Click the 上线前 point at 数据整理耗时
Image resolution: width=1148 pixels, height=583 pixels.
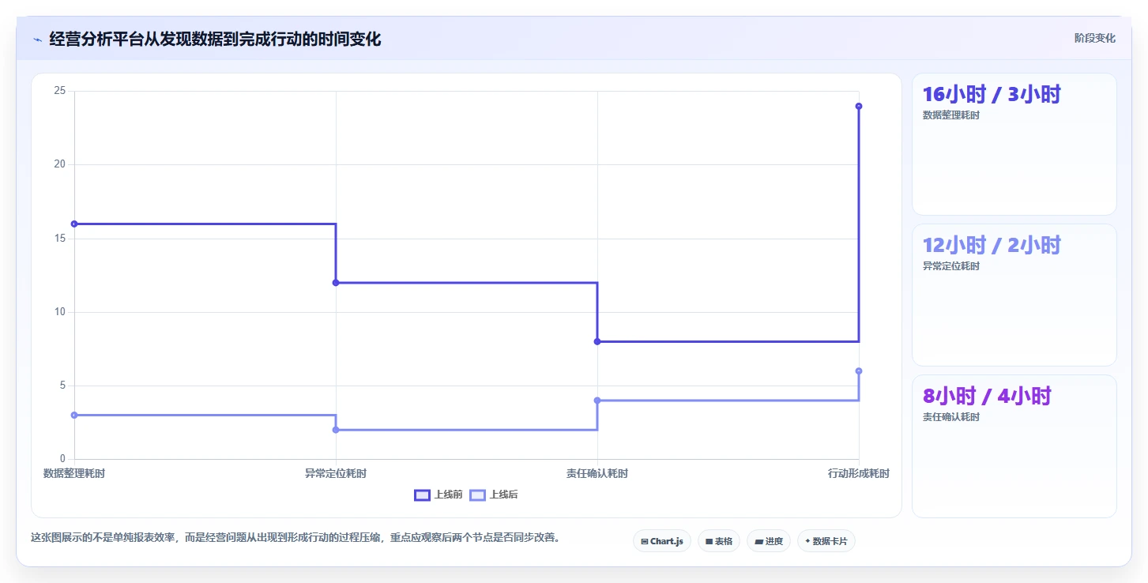74,224
